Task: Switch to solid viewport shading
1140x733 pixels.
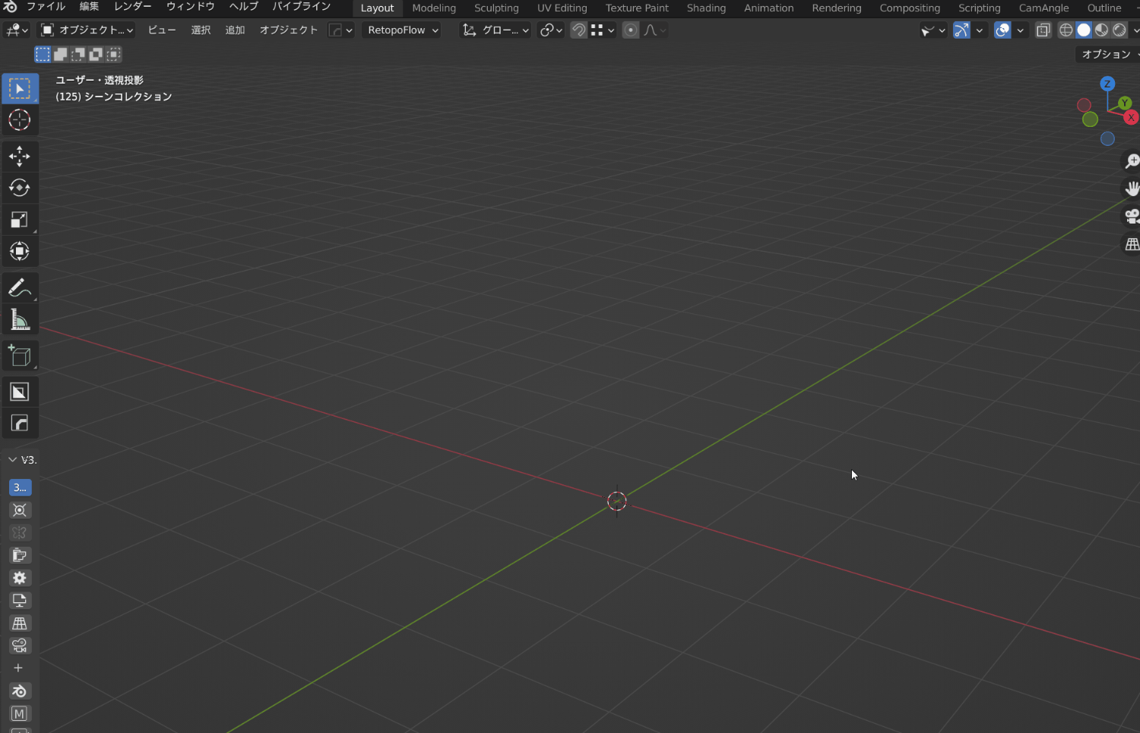Action: (1084, 30)
